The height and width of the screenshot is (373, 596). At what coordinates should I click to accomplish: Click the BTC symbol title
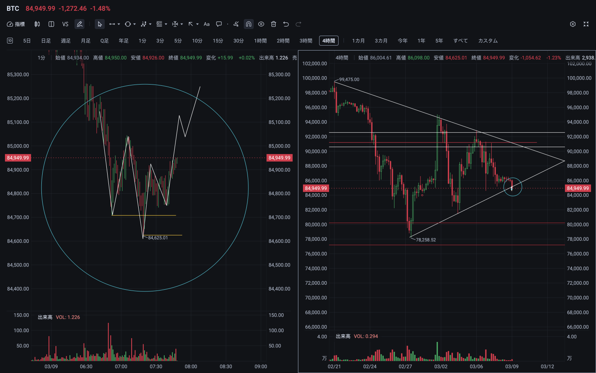click(13, 8)
